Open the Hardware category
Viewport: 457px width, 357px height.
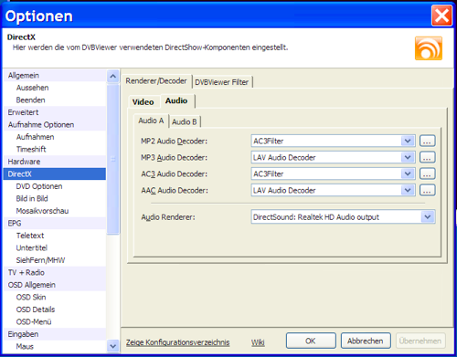tap(55, 162)
